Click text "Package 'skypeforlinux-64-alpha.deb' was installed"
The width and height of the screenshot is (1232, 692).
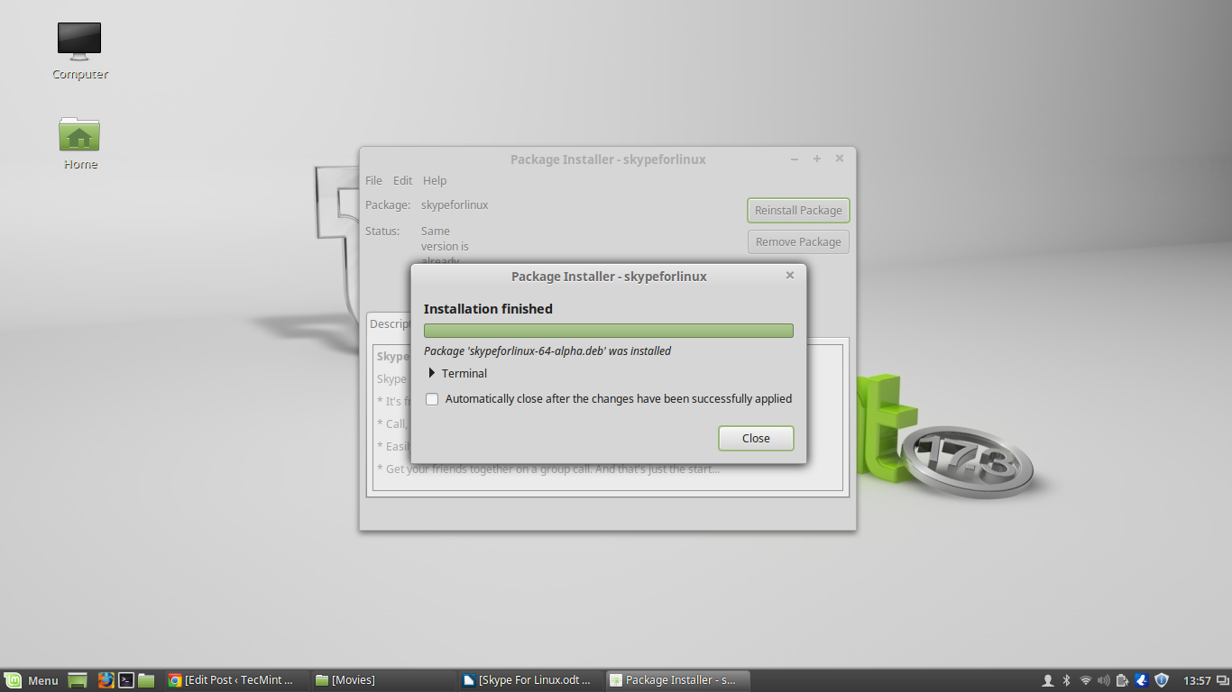547,351
